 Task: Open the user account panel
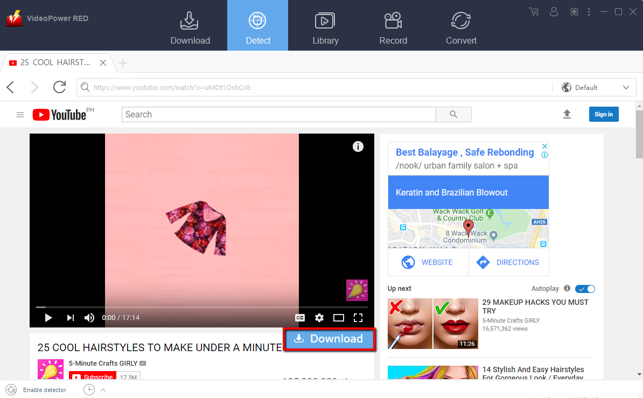tap(554, 11)
